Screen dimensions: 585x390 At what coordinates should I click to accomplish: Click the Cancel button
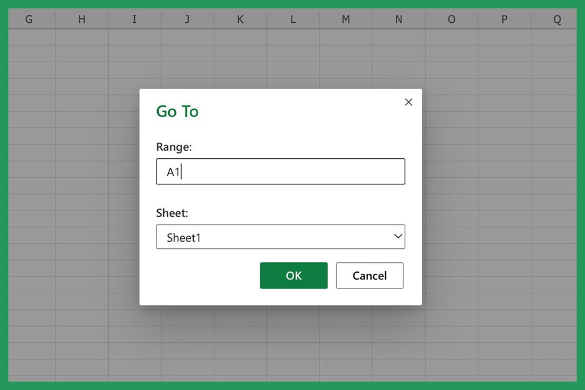[x=370, y=275]
